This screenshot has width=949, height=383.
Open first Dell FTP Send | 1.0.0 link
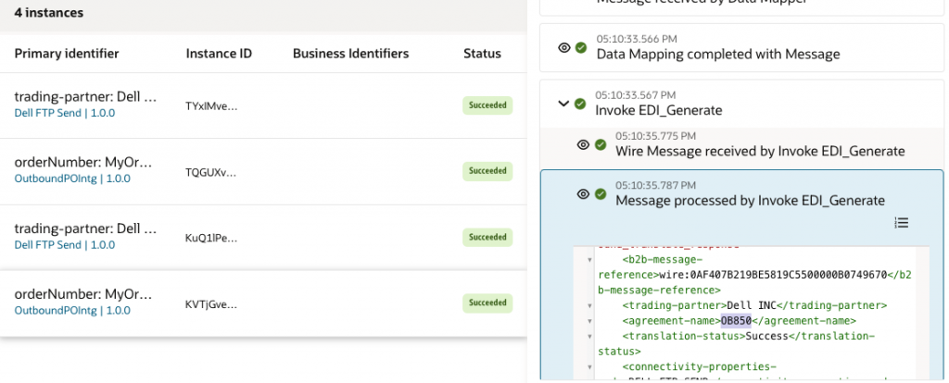65,112
